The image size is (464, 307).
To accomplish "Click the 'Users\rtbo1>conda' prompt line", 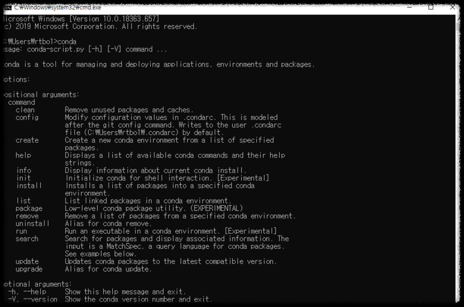I will [x=41, y=41].
